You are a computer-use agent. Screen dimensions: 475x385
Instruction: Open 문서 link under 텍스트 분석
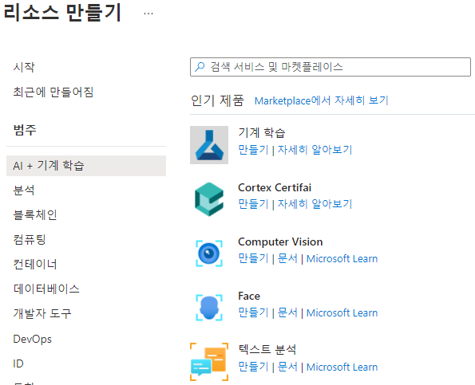point(287,367)
